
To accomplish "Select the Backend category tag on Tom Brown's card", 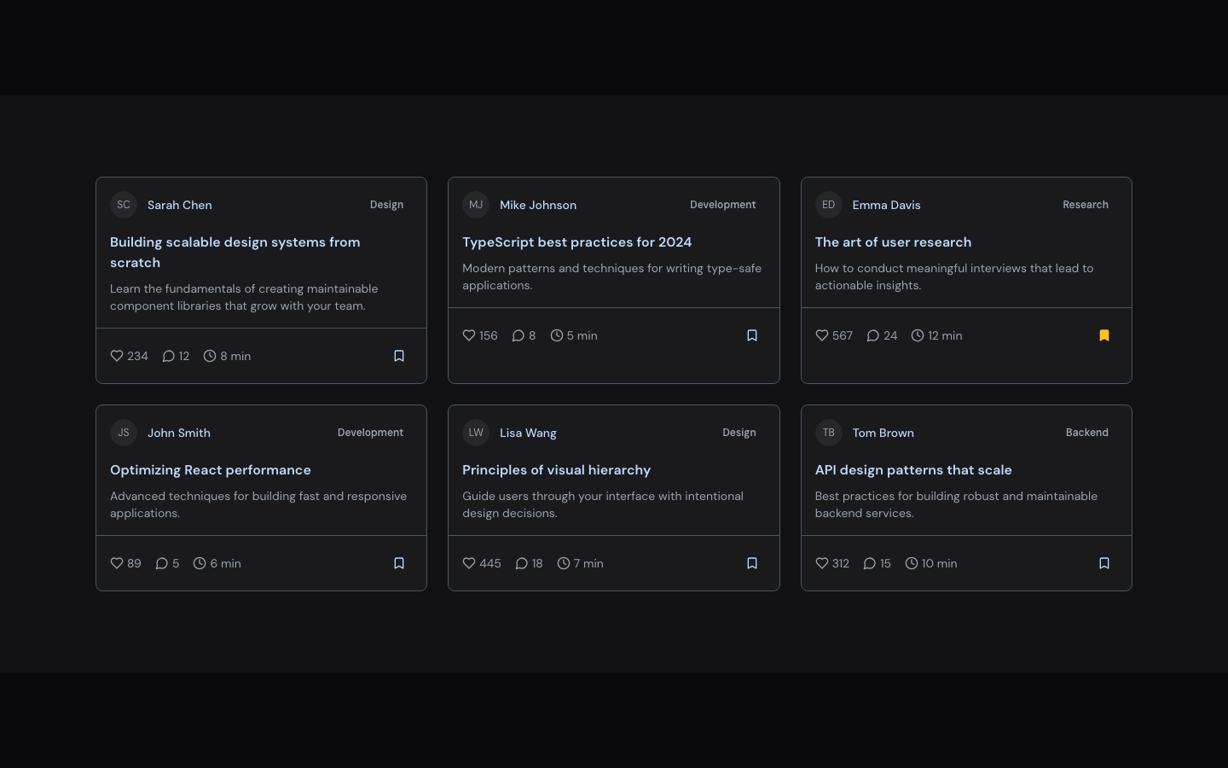I will (1087, 433).
